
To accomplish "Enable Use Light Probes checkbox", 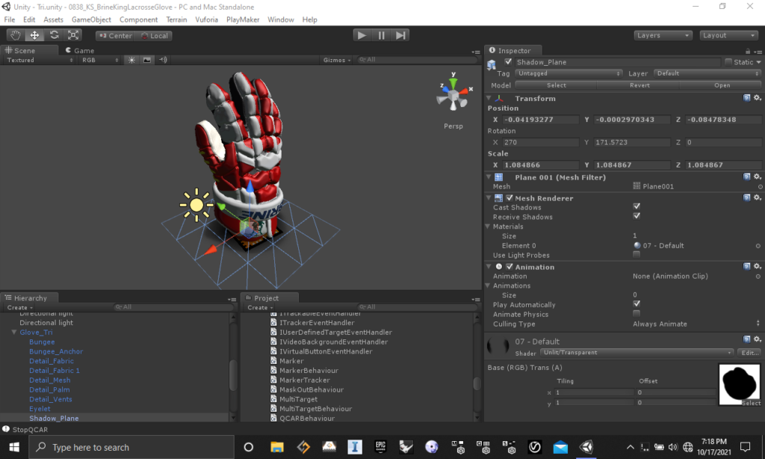I will [x=637, y=255].
